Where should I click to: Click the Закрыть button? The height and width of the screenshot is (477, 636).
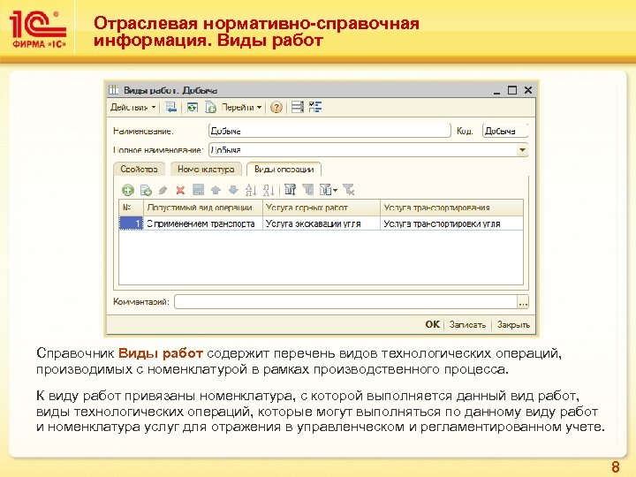click(513, 324)
